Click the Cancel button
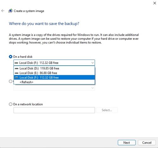The image size is (158, 148). [147, 143]
